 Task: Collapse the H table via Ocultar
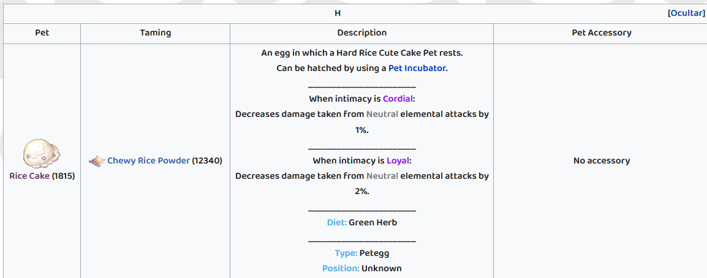pos(687,13)
